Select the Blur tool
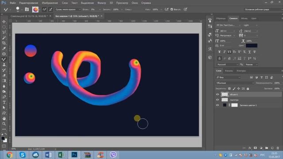Image resolution: width=283 pixels, height=159 pixels. click(4, 86)
